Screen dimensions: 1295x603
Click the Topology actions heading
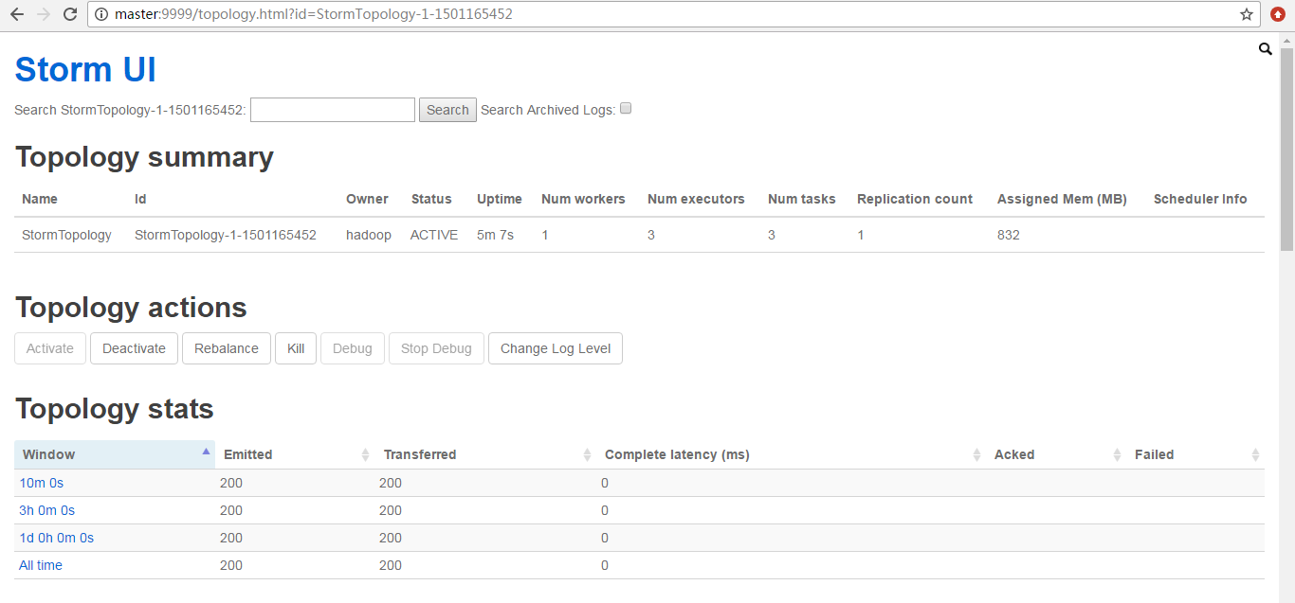(x=131, y=308)
